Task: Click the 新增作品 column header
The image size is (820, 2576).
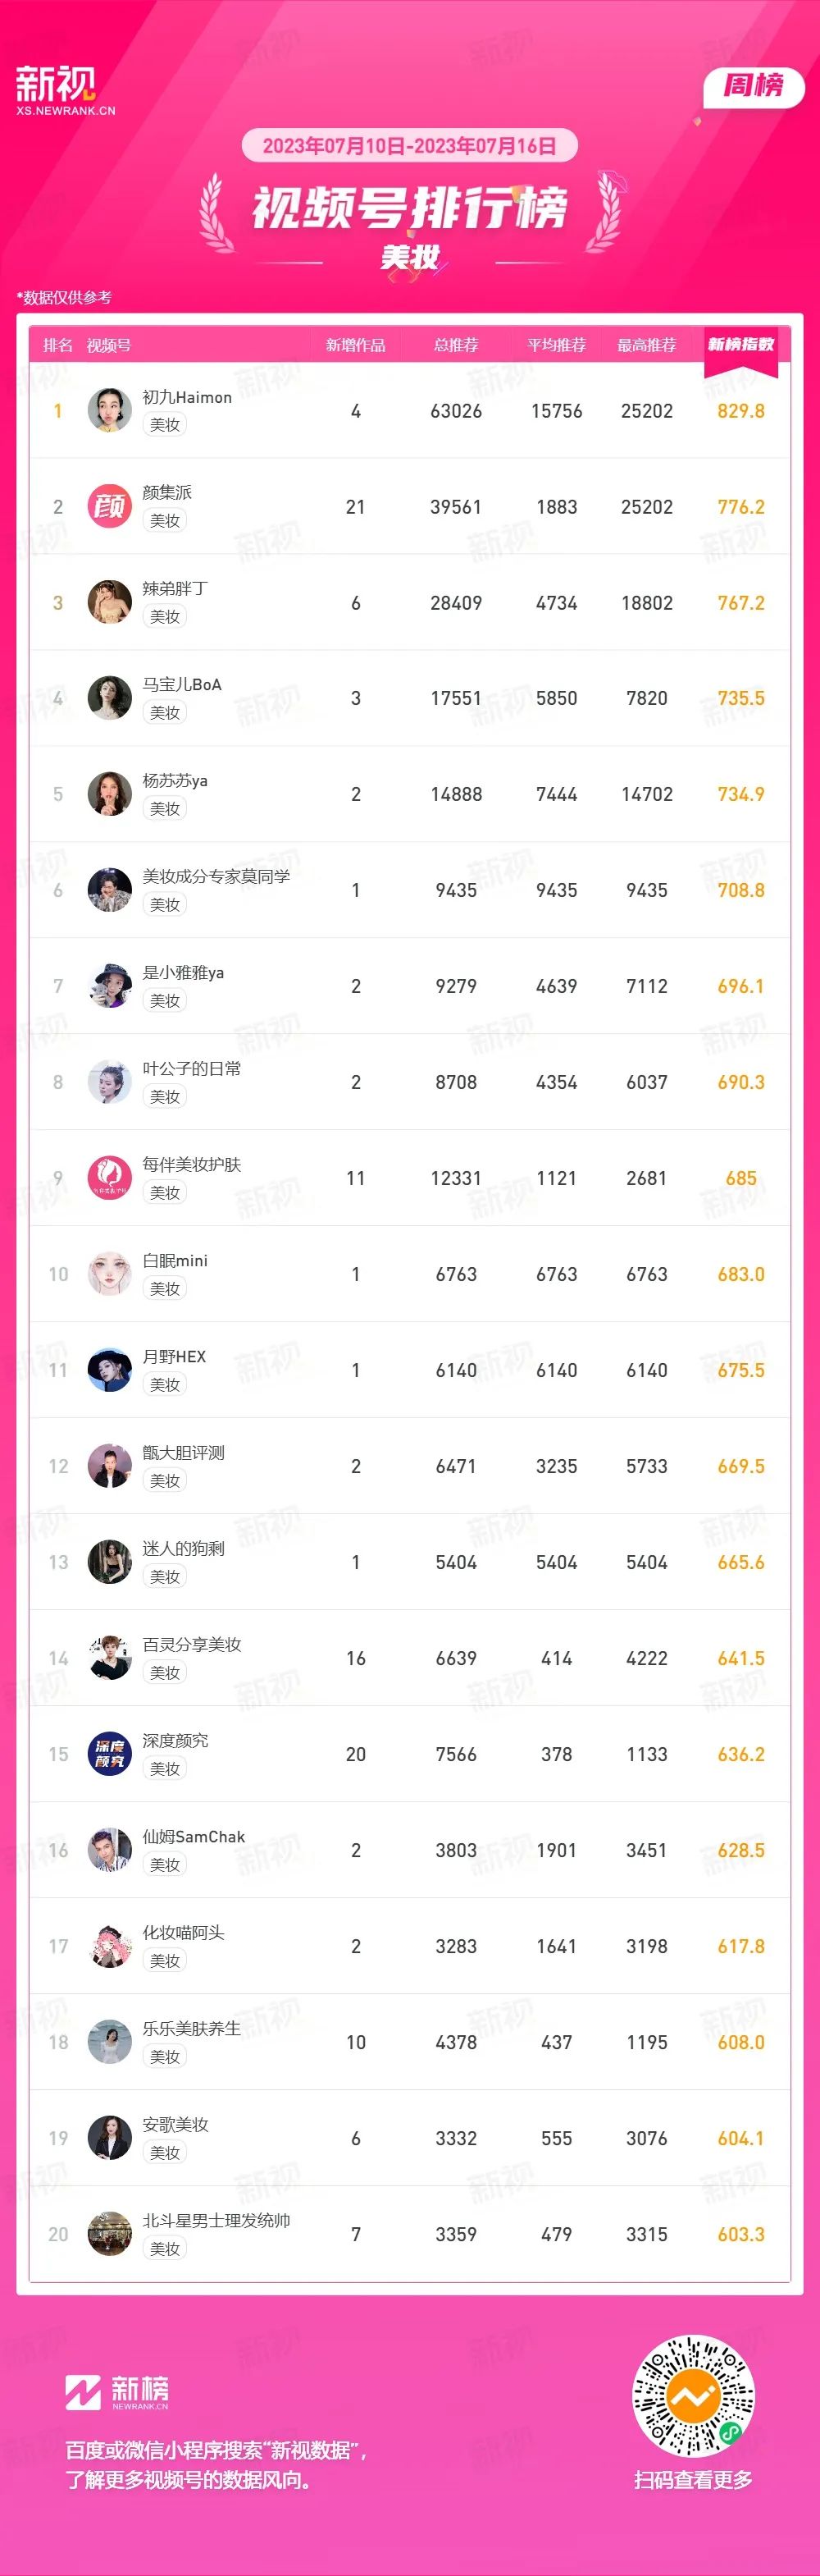Action: pyautogui.click(x=356, y=345)
